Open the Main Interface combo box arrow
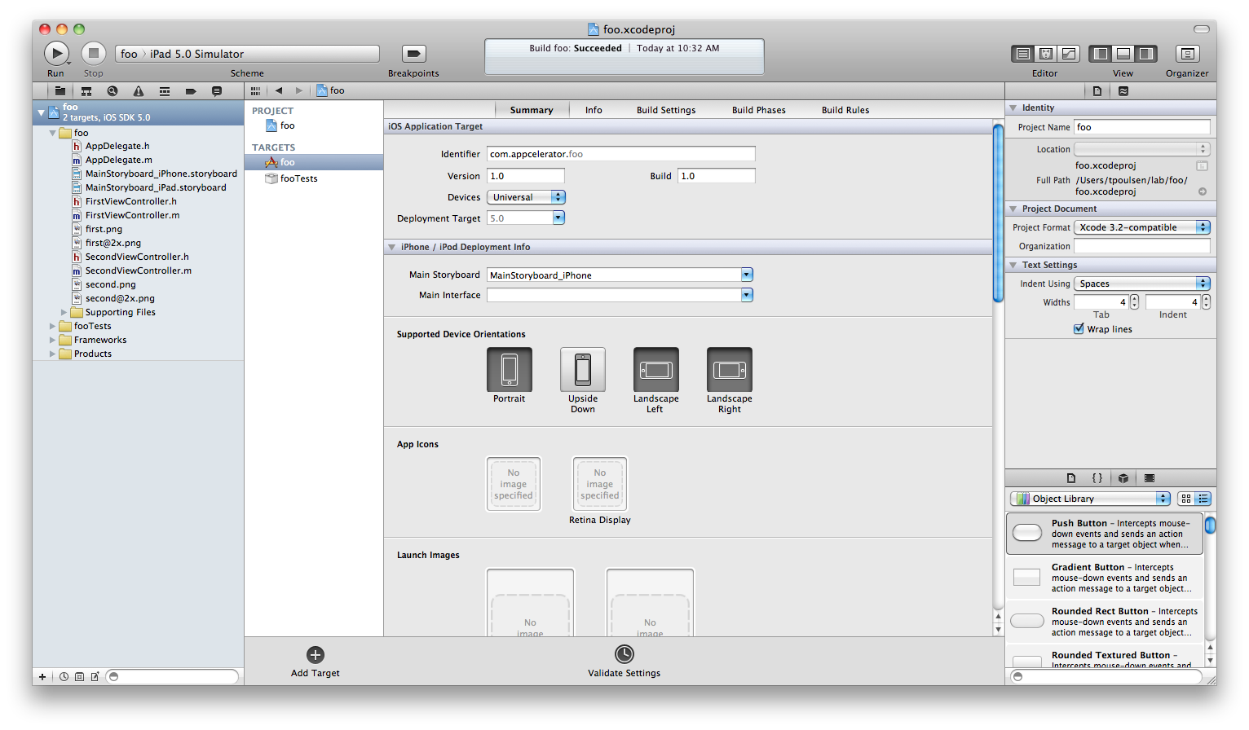 tap(747, 295)
